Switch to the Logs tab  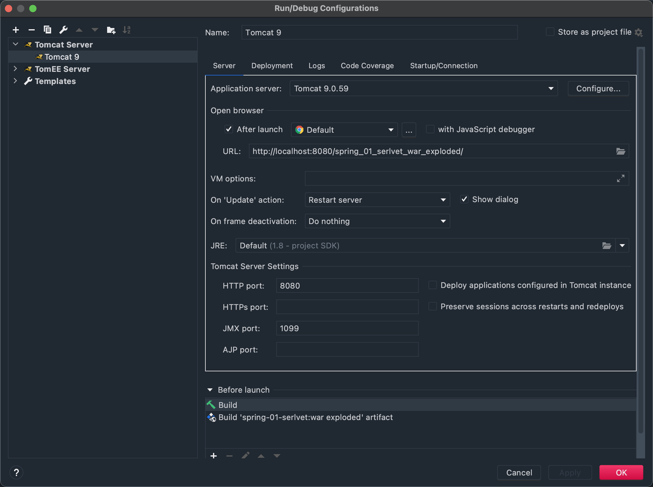(x=317, y=66)
